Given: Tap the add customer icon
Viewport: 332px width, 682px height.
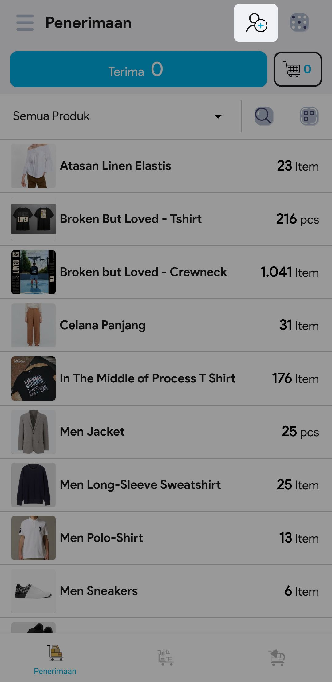Looking at the screenshot, I should tap(256, 23).
